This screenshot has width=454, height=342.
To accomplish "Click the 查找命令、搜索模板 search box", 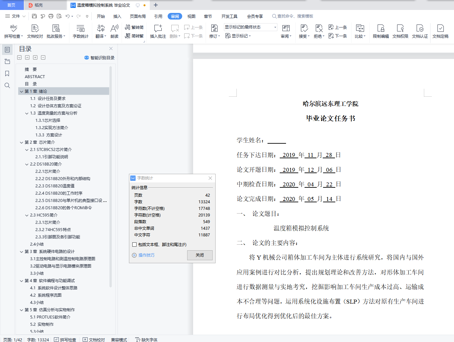I will click(x=293, y=16).
